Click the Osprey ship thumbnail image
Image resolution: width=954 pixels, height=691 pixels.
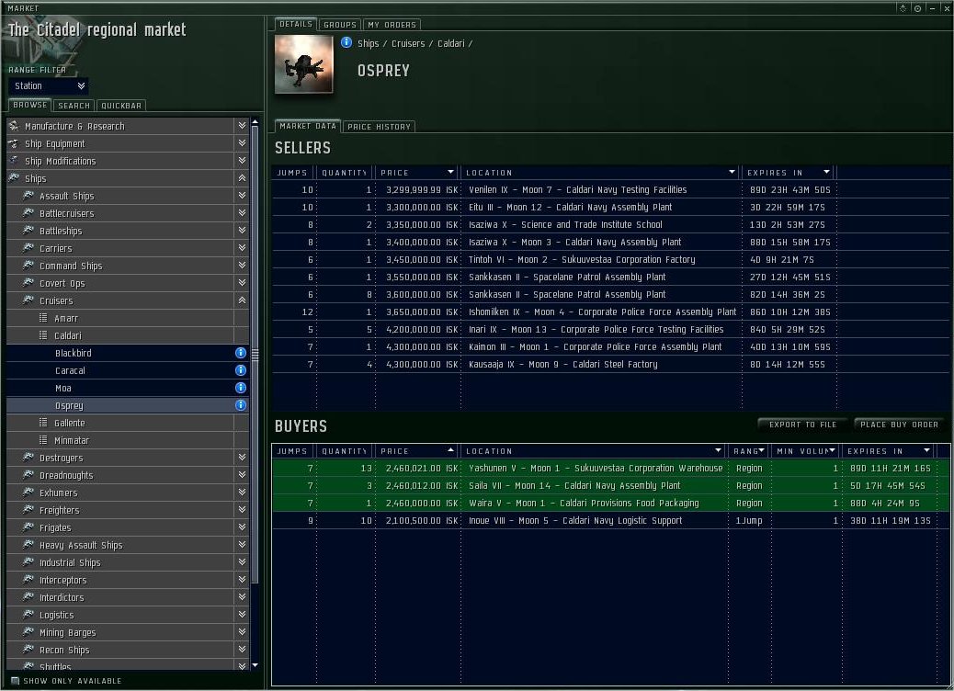pyautogui.click(x=303, y=64)
